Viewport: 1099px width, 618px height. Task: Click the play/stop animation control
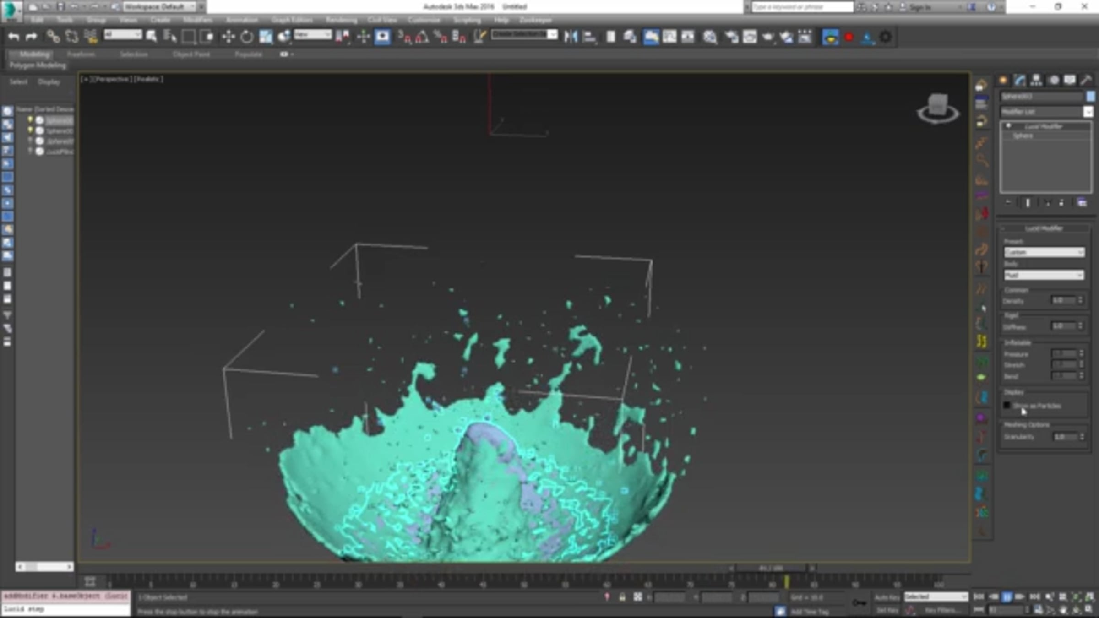[1007, 597]
